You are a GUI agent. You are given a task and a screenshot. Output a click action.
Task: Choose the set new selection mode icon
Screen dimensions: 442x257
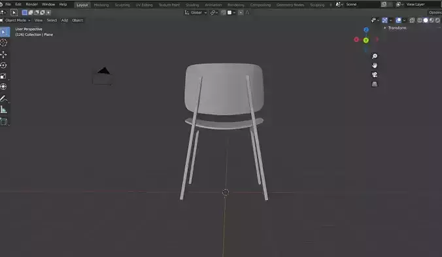point(25,12)
